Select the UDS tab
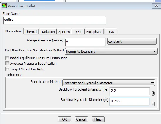 pyautogui.click(x=111, y=32)
